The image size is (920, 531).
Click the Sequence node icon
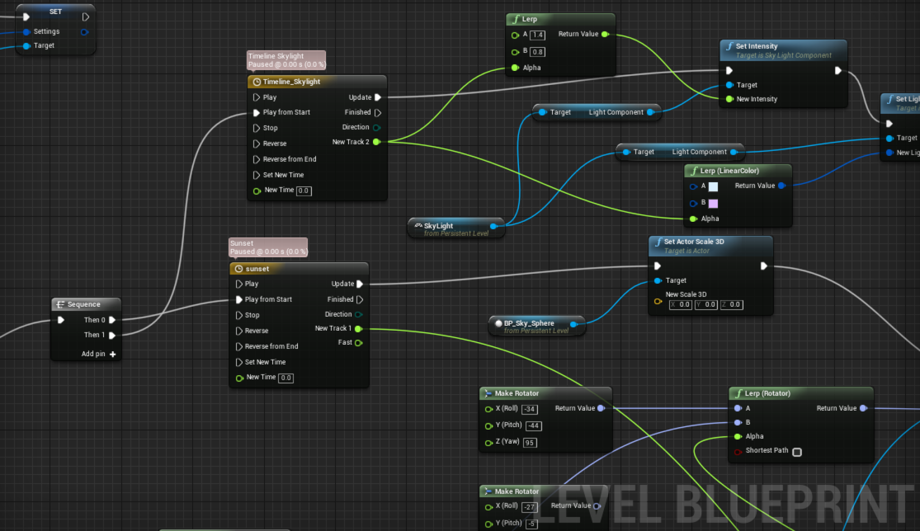[x=60, y=304]
